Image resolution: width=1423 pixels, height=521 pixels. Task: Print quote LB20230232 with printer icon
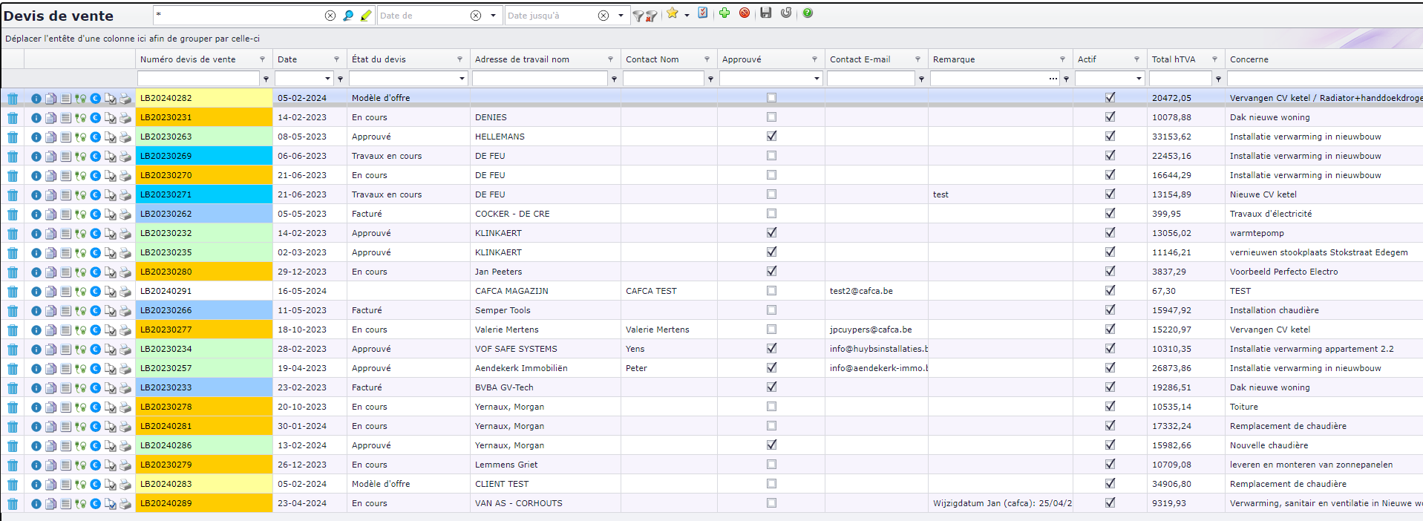click(125, 233)
